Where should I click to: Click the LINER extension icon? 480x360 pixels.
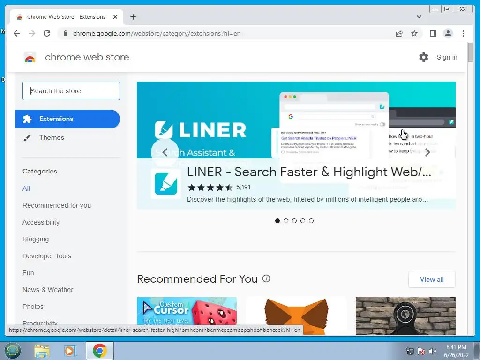point(166,184)
